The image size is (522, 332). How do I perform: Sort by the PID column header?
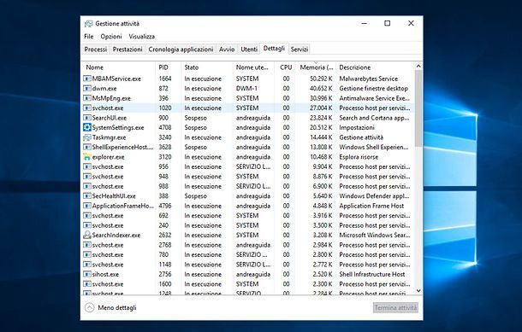tap(168, 67)
